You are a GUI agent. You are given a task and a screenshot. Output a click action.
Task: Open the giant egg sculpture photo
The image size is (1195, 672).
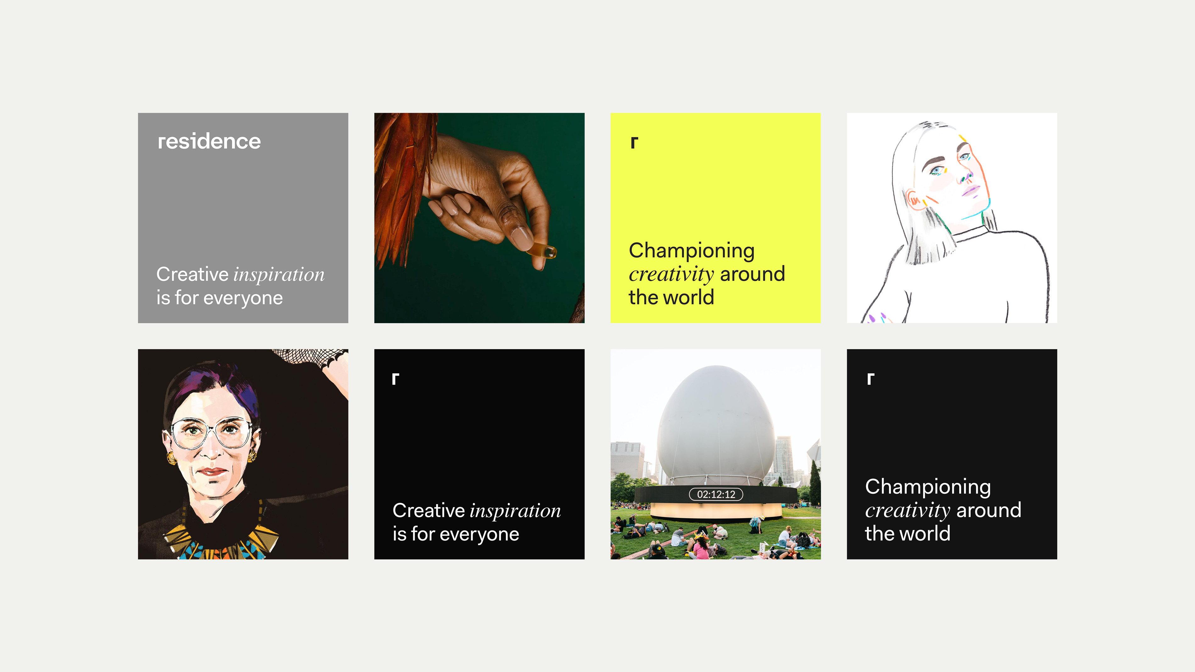[x=716, y=454]
